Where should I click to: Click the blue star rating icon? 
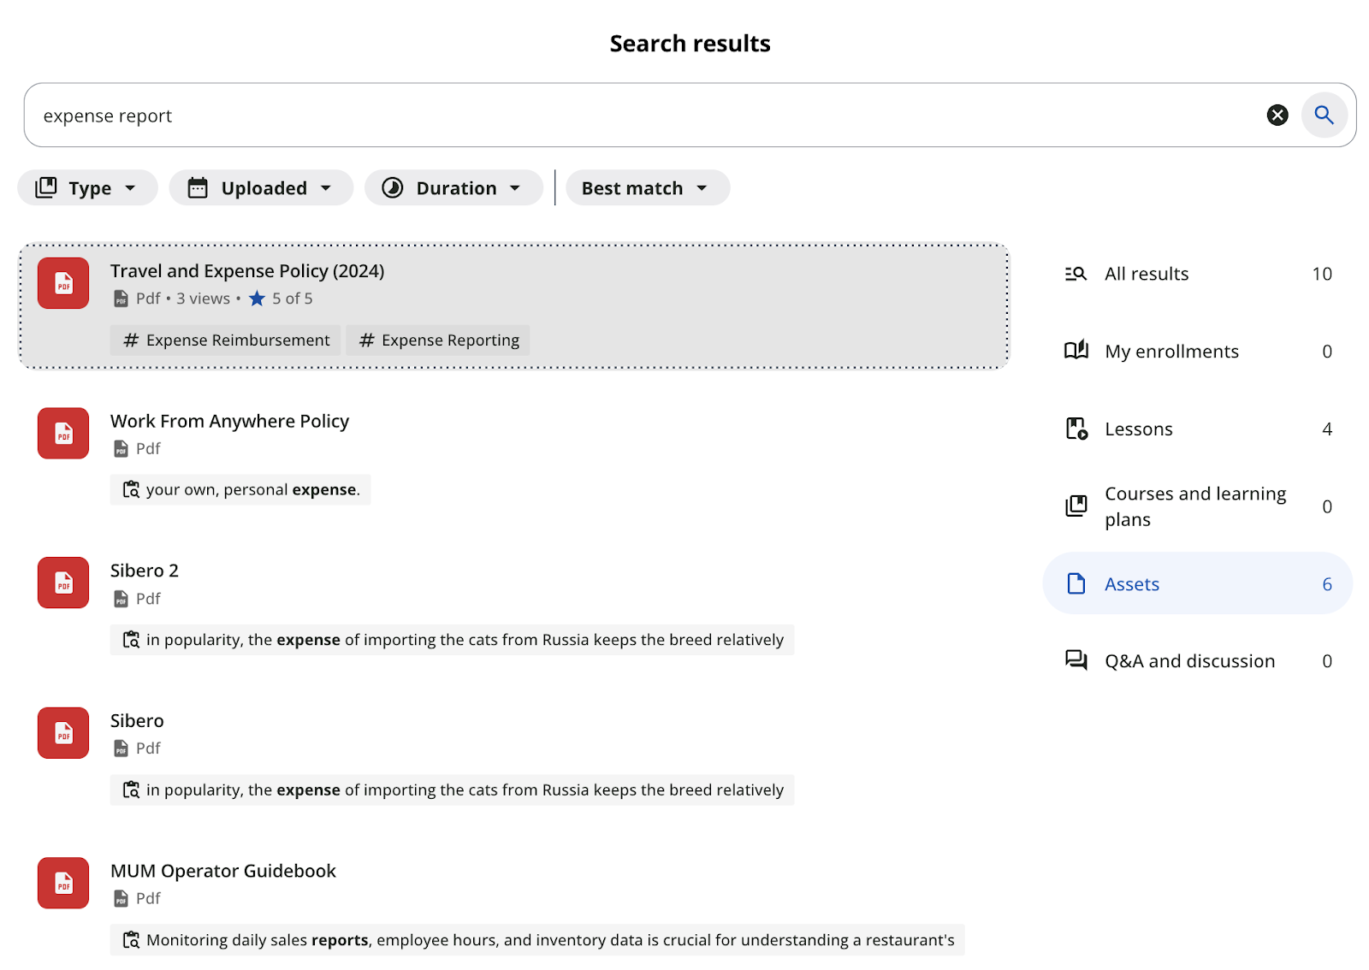[x=257, y=299]
